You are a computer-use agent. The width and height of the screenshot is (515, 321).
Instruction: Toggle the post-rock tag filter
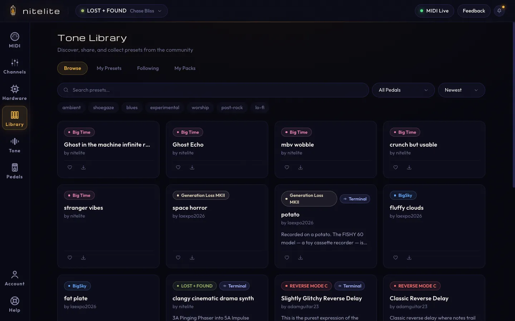click(x=232, y=107)
